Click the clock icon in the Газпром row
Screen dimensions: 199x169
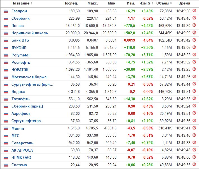(194, 11)
